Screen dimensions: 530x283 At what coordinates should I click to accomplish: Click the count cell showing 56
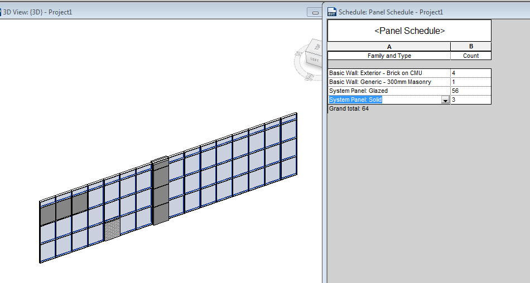pyautogui.click(x=471, y=91)
